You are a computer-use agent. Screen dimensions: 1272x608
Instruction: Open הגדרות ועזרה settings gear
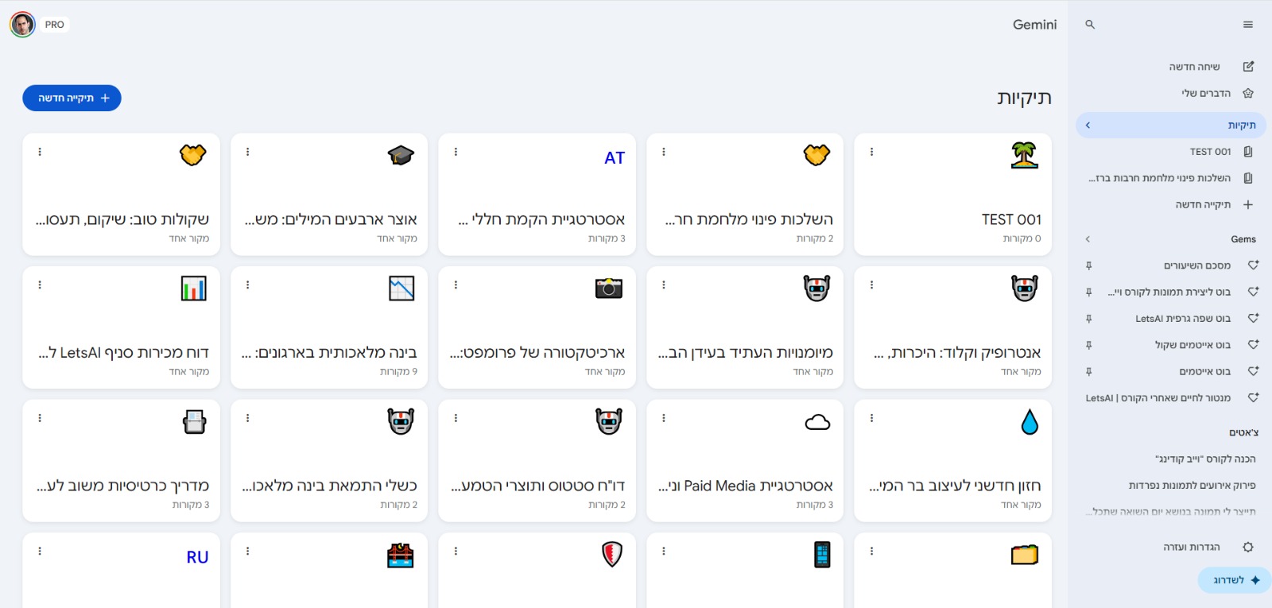(1248, 547)
